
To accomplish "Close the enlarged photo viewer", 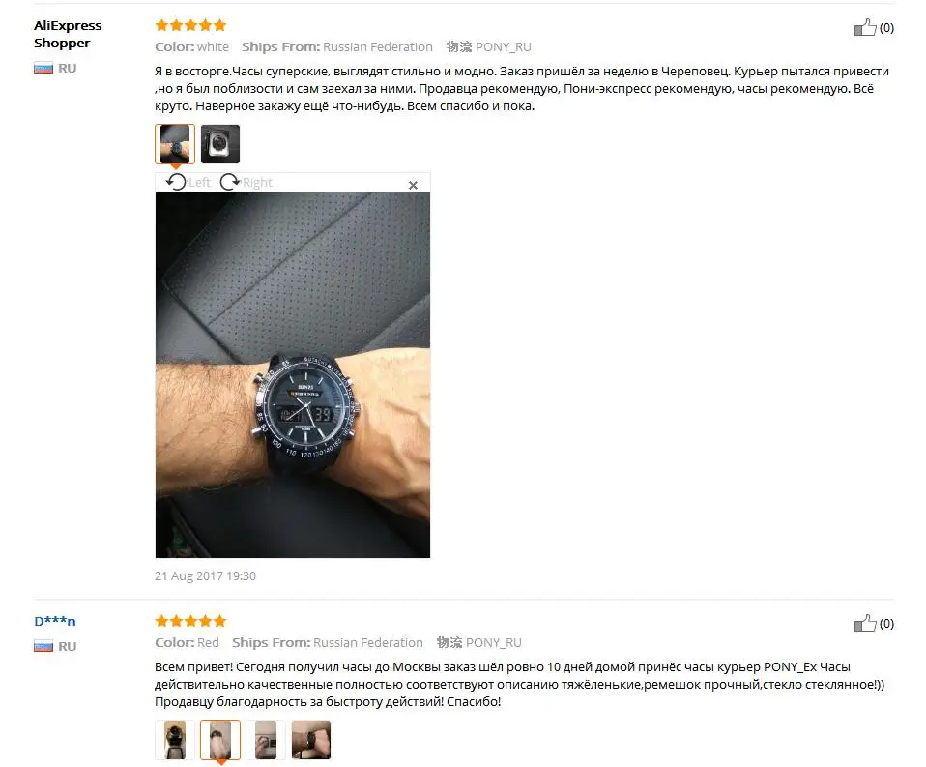I will 413,185.
